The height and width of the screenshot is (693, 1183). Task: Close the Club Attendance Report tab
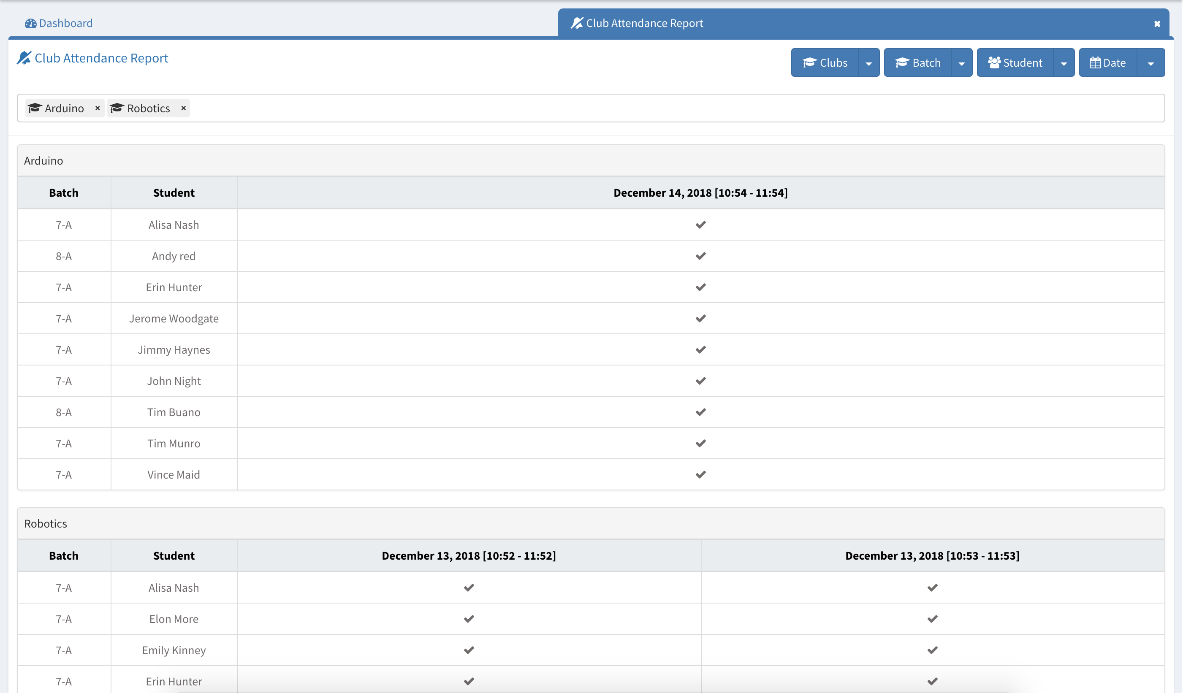(x=1157, y=24)
